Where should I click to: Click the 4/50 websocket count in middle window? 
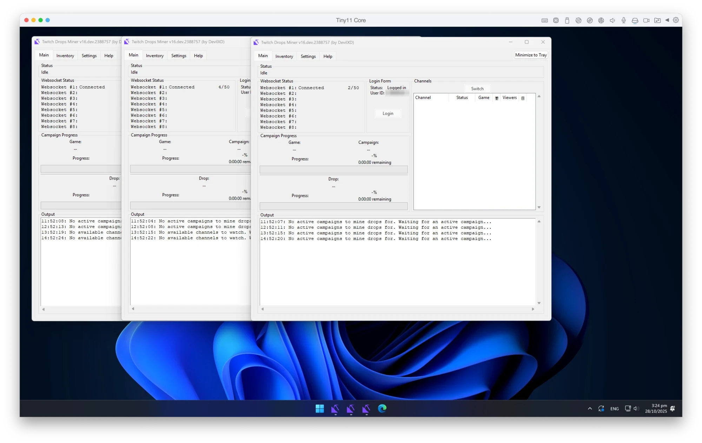[224, 87]
